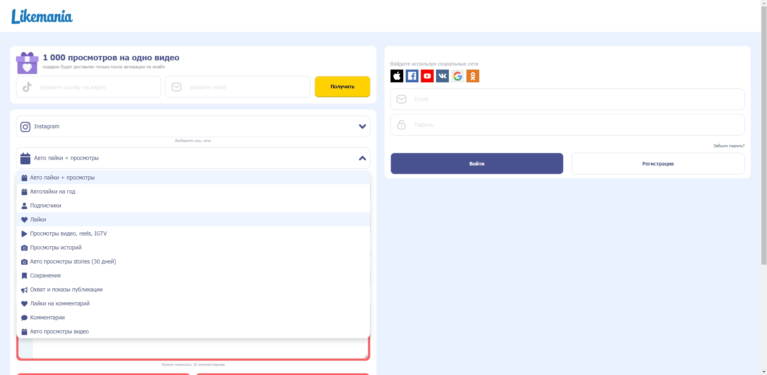Click the speech bubble icon beside Комментарии
This screenshot has height=375, width=767.
point(24,318)
